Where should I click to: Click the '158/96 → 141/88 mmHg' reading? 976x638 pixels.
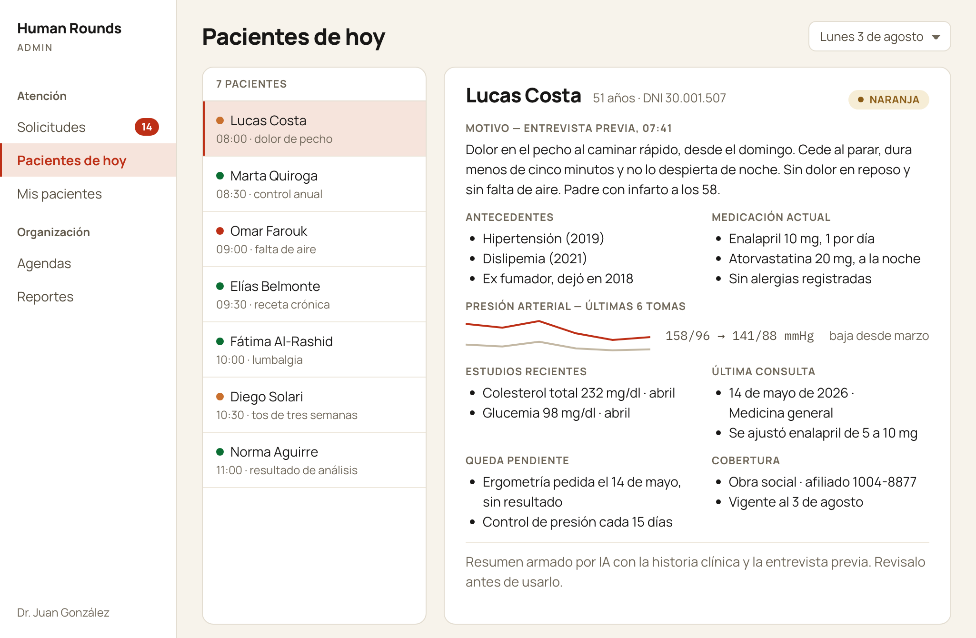pos(739,336)
